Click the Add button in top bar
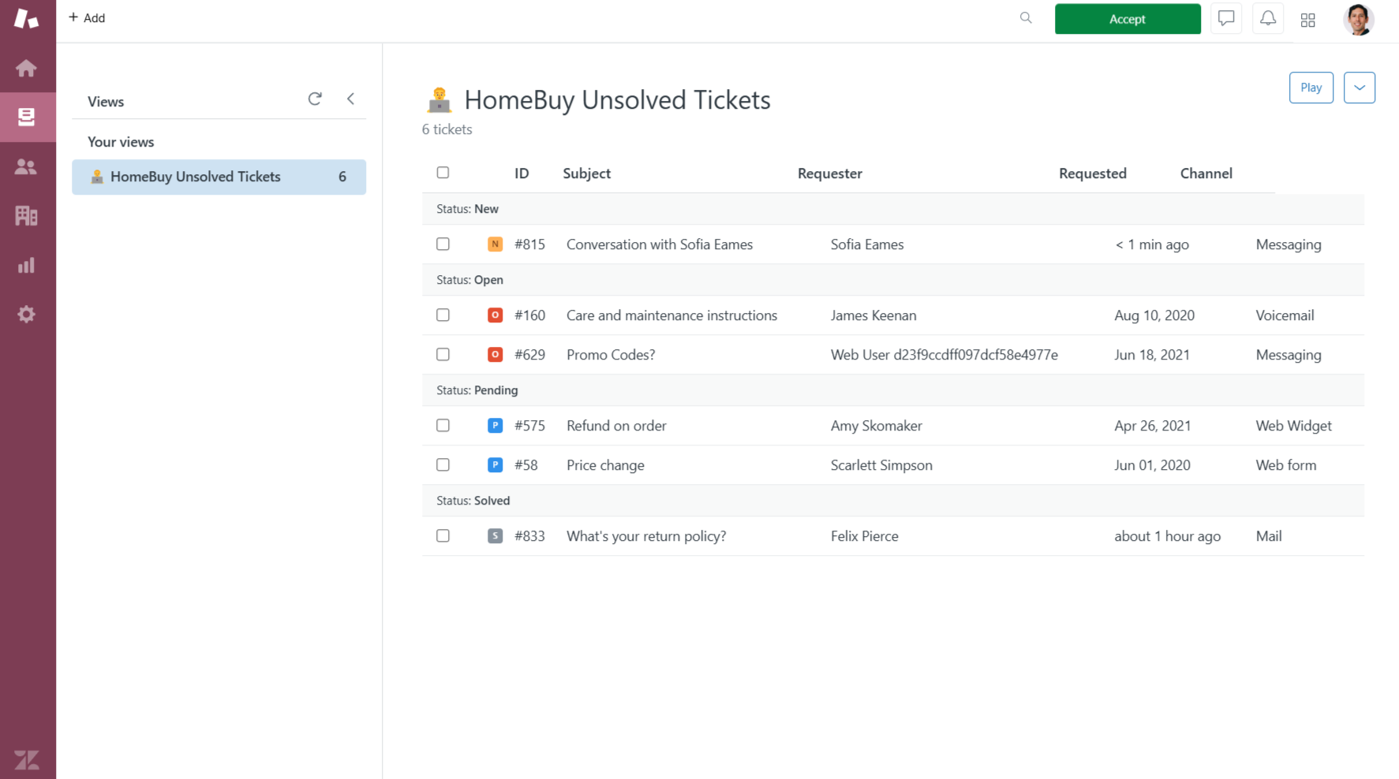This screenshot has height=779, width=1399. point(87,17)
